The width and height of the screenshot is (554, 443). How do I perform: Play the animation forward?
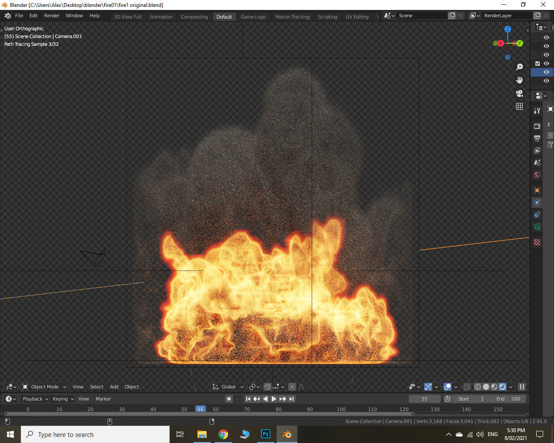274,399
